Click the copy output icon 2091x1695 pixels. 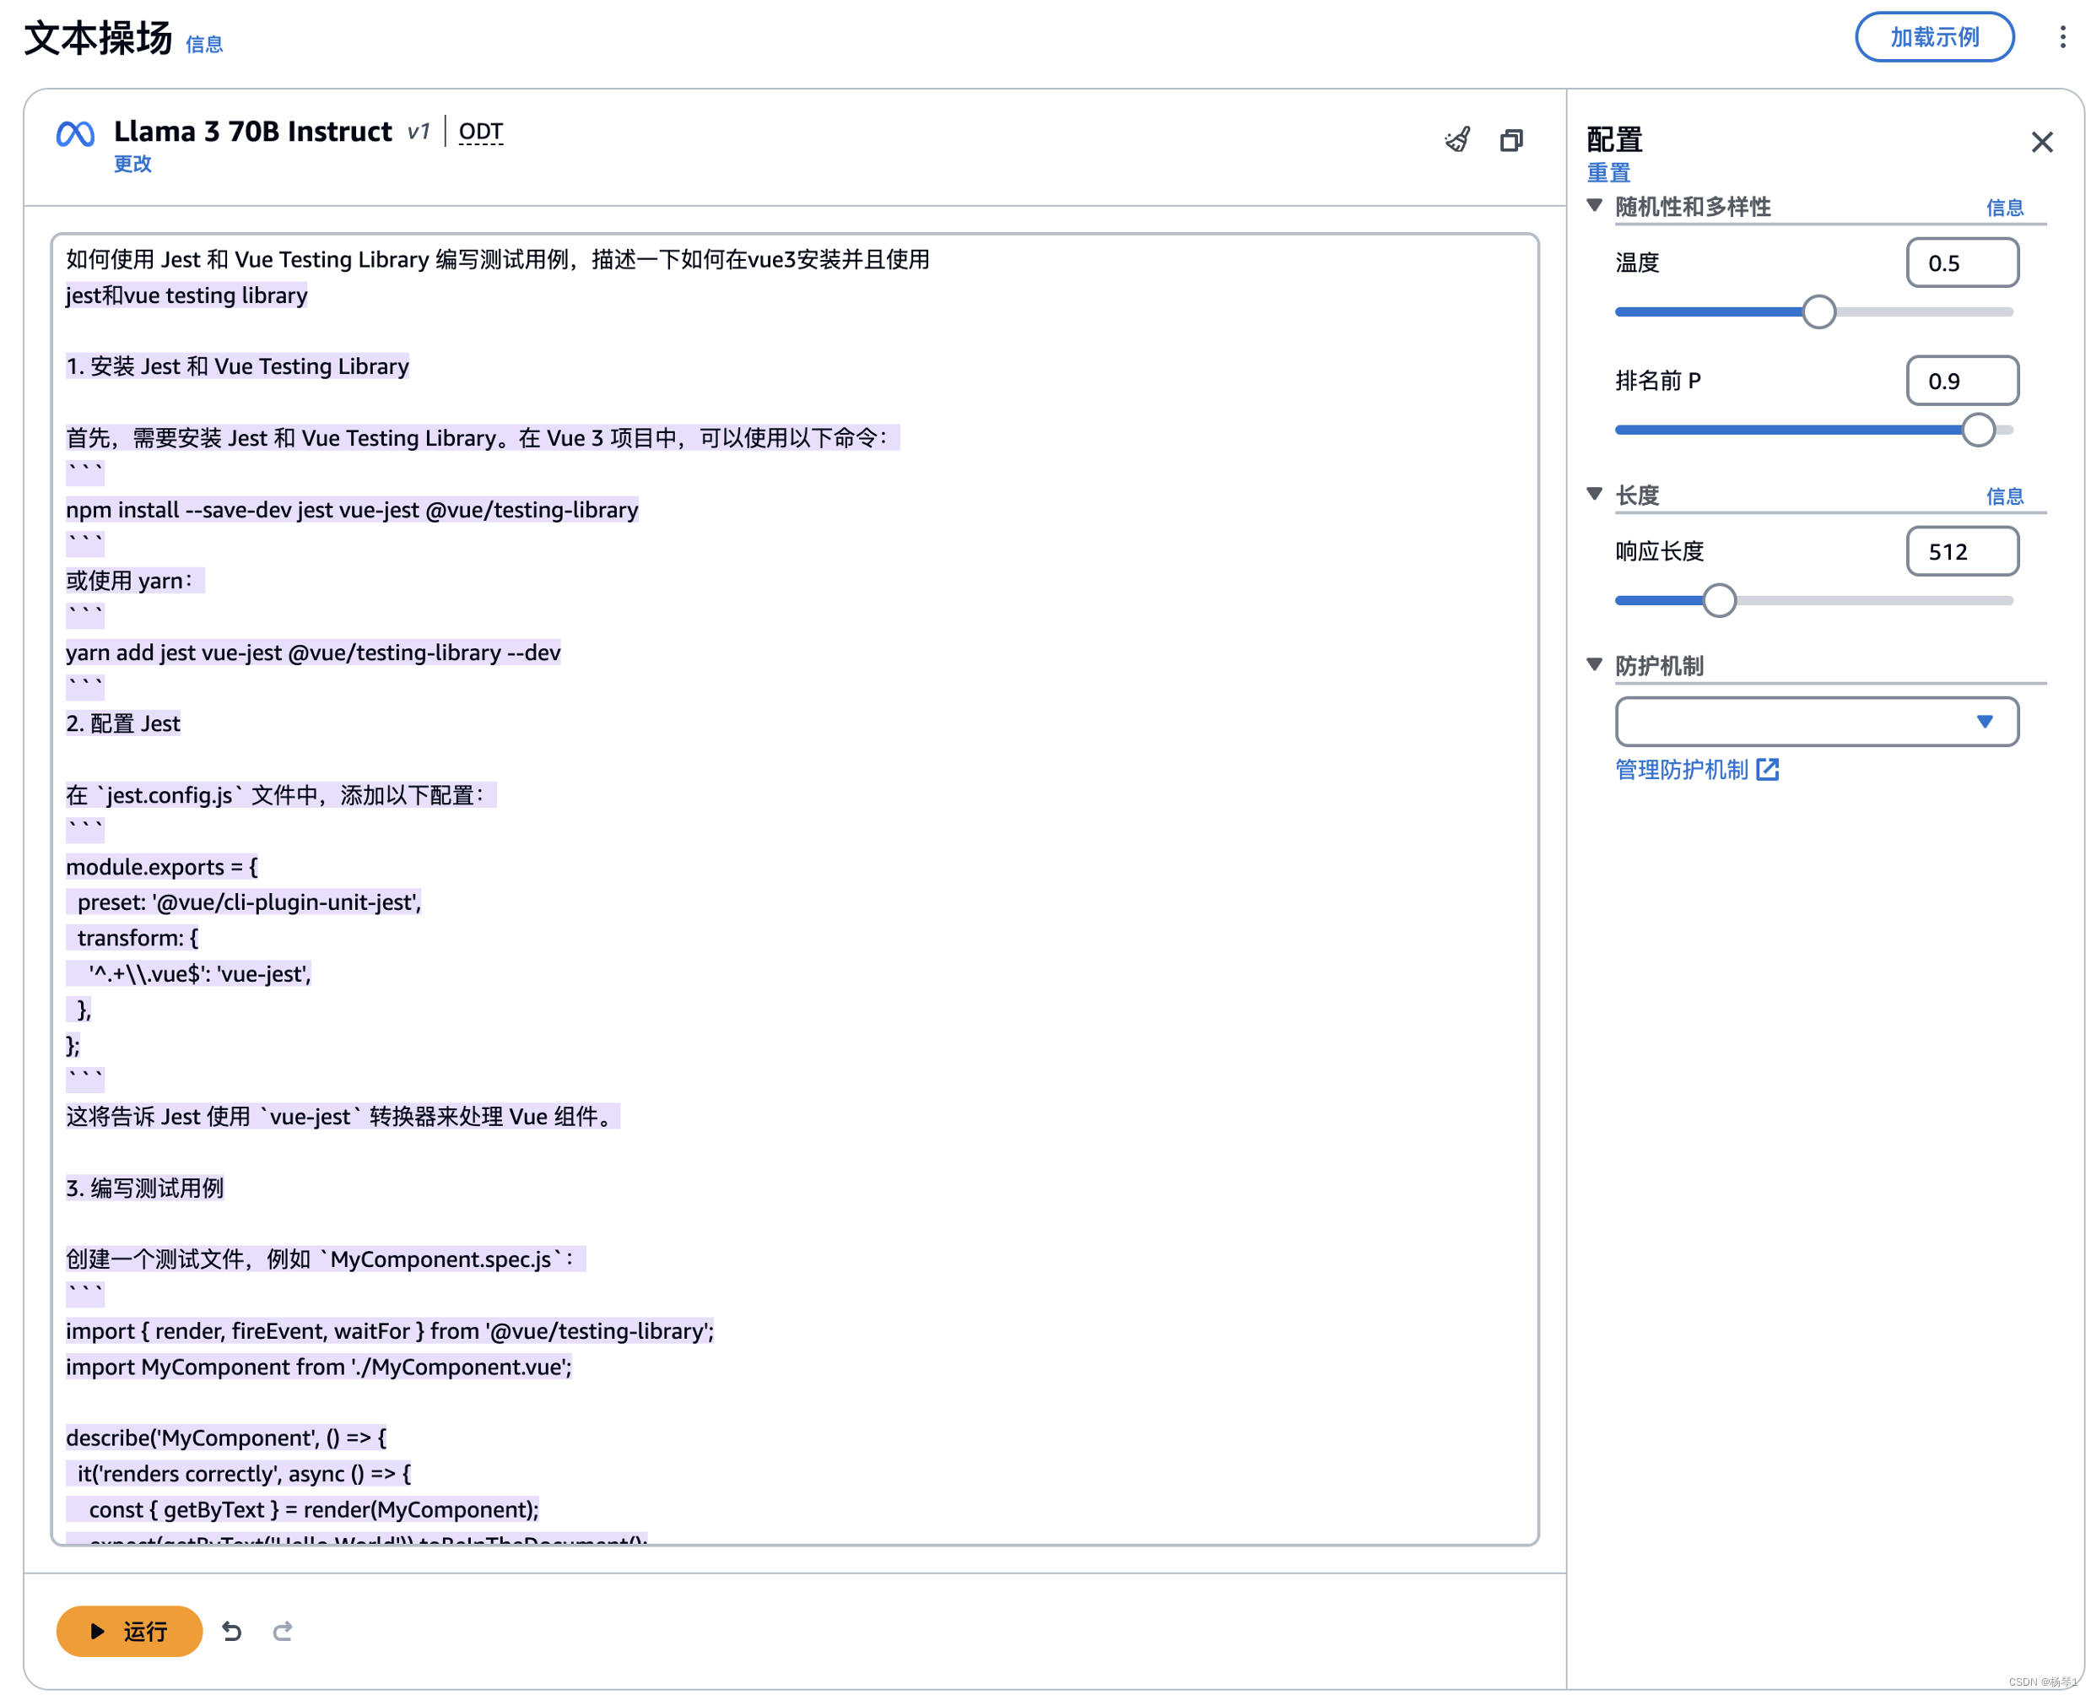(x=1510, y=141)
